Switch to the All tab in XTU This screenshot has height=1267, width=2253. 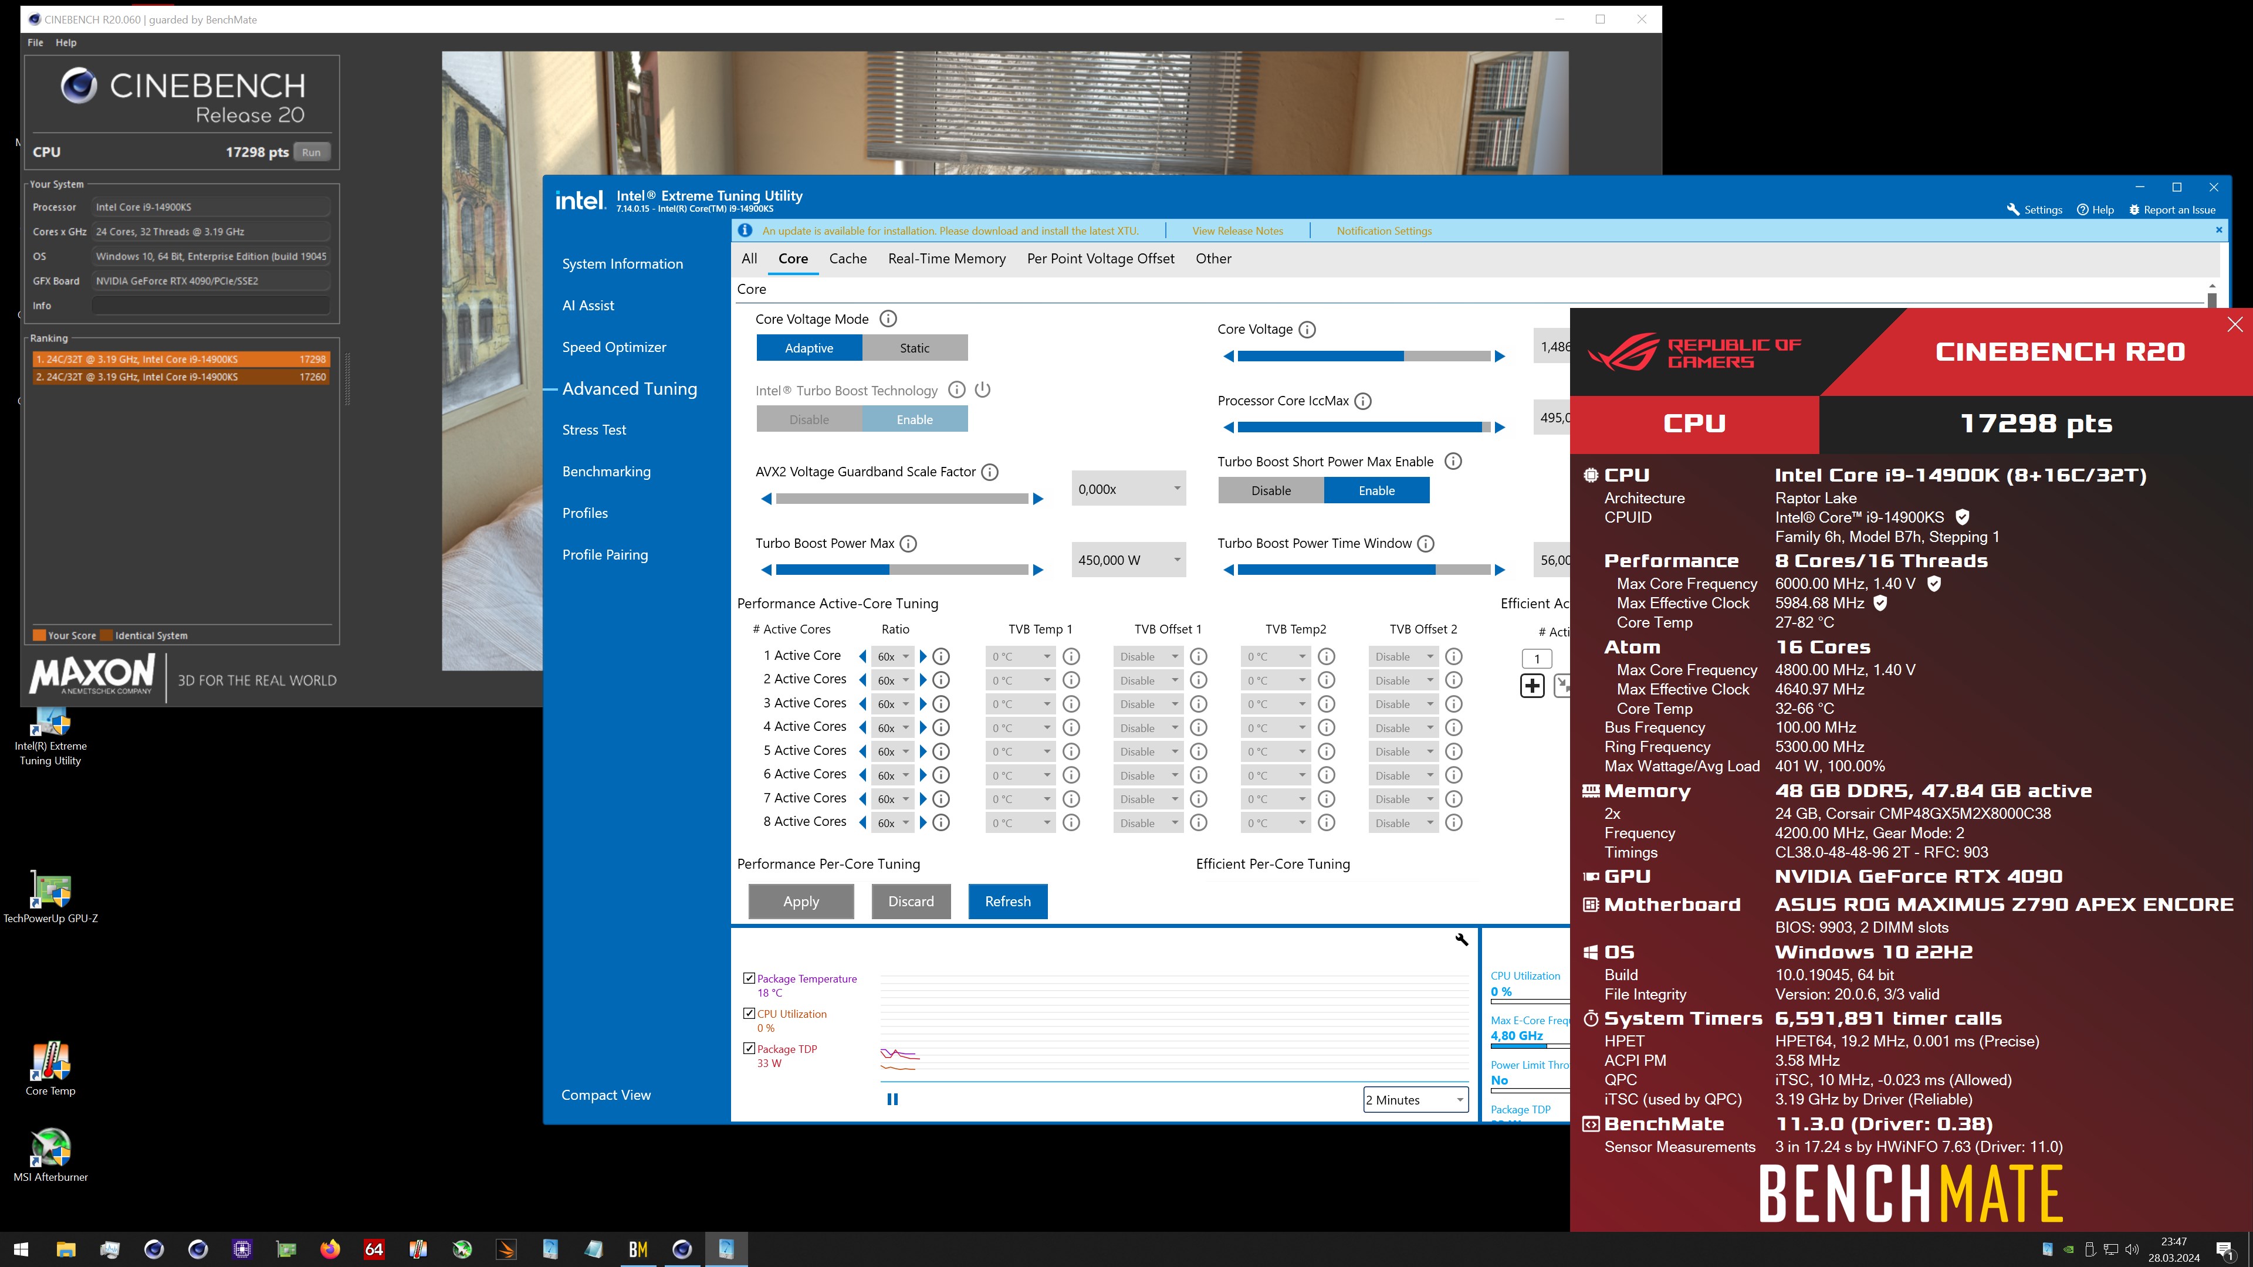point(750,259)
